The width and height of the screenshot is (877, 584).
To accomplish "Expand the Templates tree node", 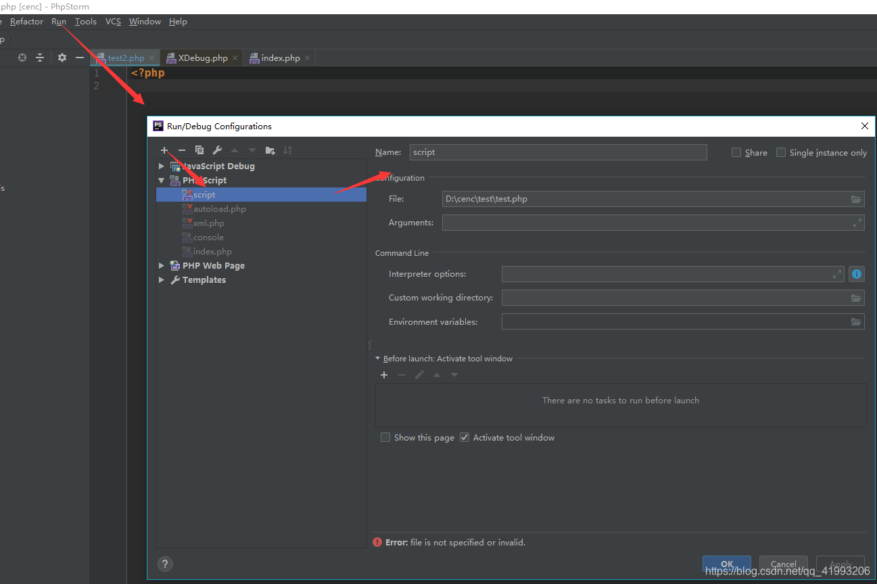I will coord(162,279).
